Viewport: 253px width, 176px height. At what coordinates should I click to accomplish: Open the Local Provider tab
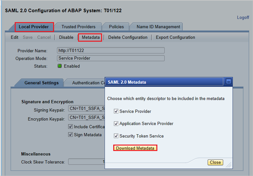[x=34, y=27]
